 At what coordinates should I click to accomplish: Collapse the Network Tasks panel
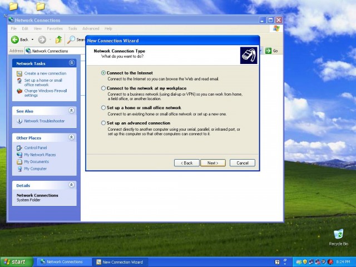click(72, 63)
